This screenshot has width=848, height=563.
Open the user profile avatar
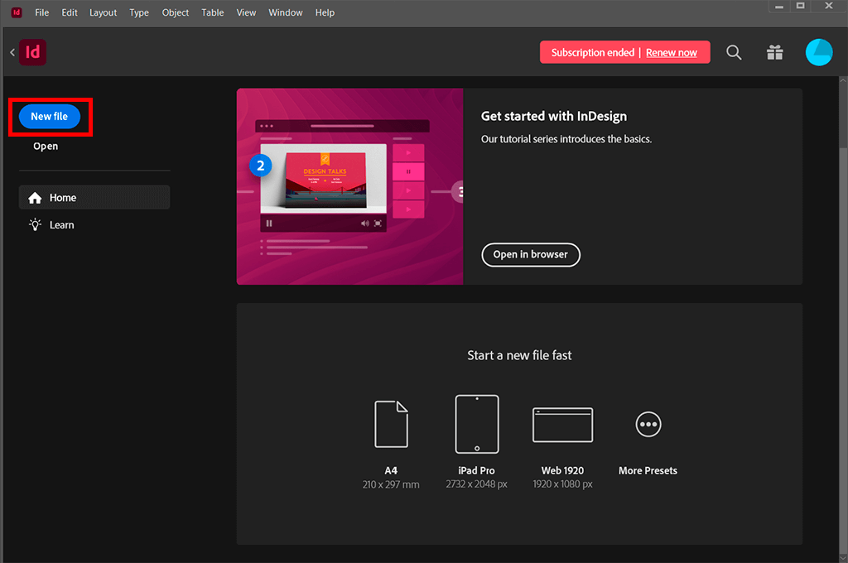(819, 52)
